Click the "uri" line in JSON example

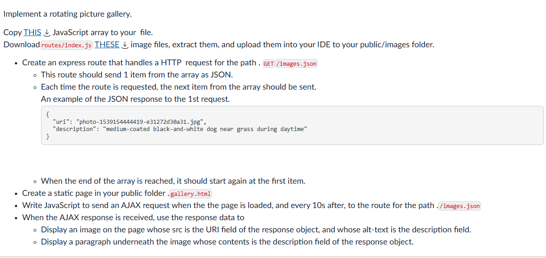pyautogui.click(x=130, y=122)
